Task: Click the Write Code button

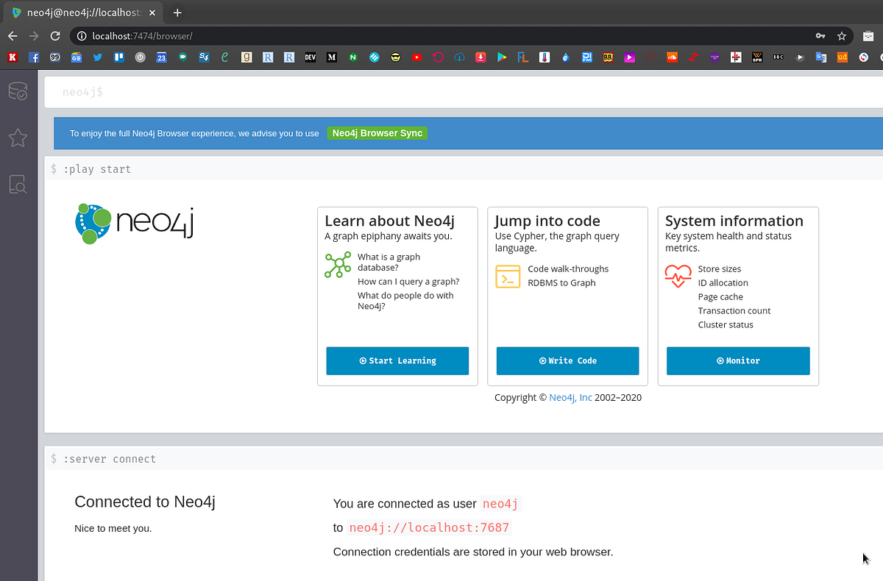Action: [567, 360]
